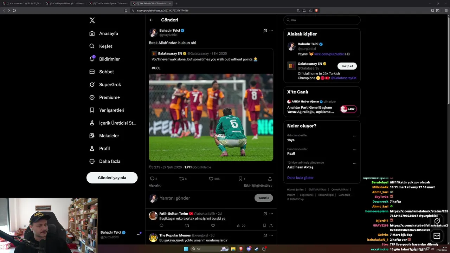
Task: Open more menu on Fatih Sultan Terim's reply
Action: click(271, 213)
